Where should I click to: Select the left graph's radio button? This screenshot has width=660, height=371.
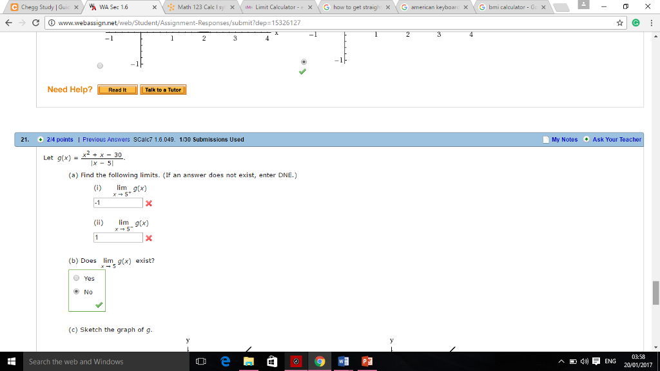coord(100,64)
